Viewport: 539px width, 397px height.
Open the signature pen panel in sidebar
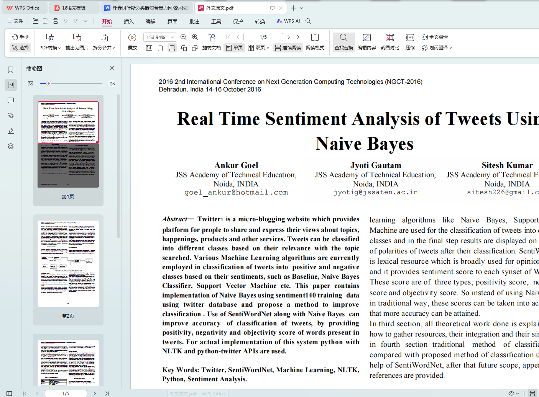[x=11, y=131]
